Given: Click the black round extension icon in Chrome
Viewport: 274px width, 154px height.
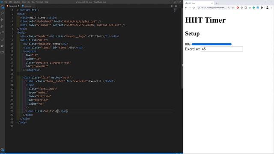Looking at the screenshot, I should click(262, 8).
